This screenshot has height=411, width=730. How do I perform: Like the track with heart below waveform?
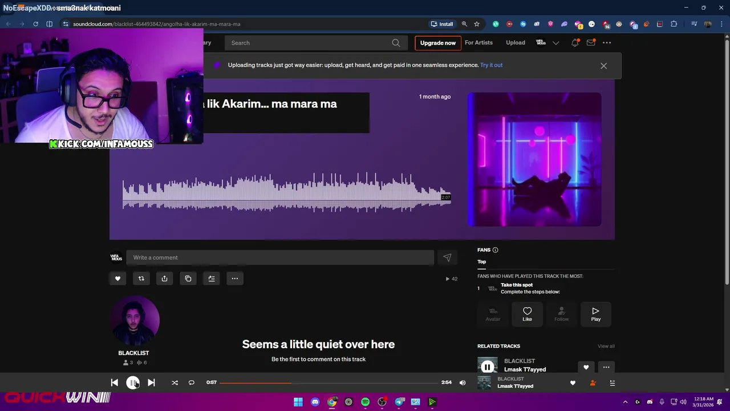(118, 279)
